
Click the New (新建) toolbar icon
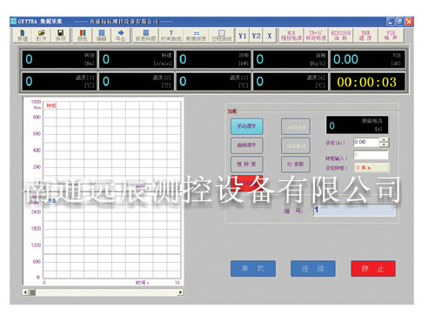[23, 35]
